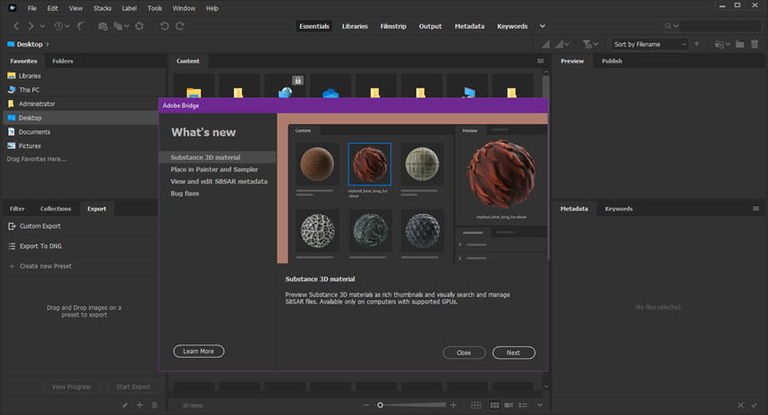Image resolution: width=768 pixels, height=415 pixels.
Task: Click the delete preset trash icon
Action: tap(154, 405)
